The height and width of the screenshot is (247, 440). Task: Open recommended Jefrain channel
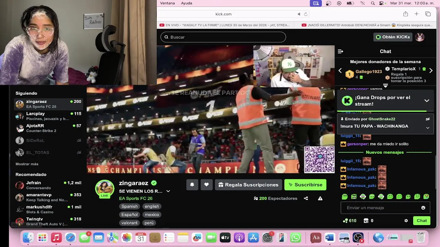(x=48, y=185)
